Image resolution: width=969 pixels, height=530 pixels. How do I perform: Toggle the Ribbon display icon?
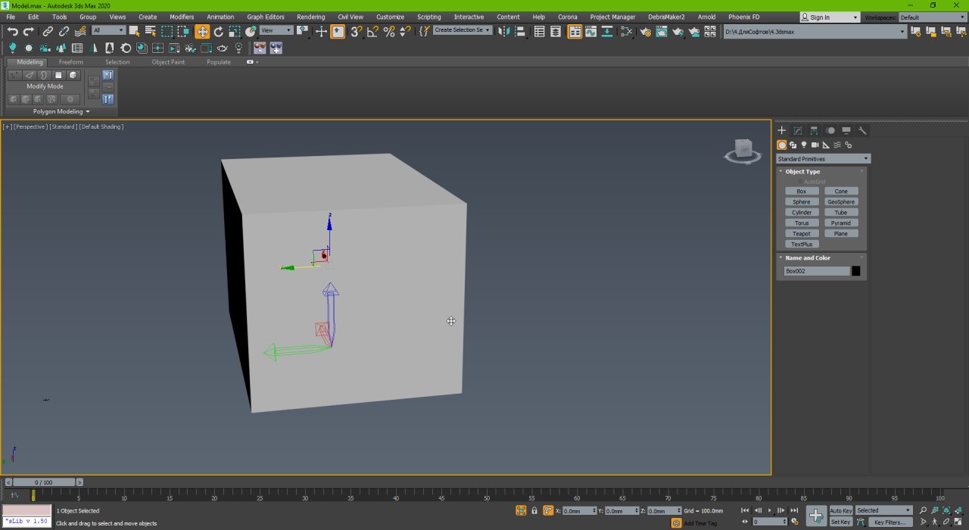coord(575,31)
